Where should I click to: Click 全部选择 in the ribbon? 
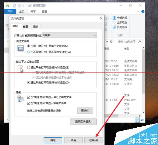pyautogui.click(x=120, y=18)
